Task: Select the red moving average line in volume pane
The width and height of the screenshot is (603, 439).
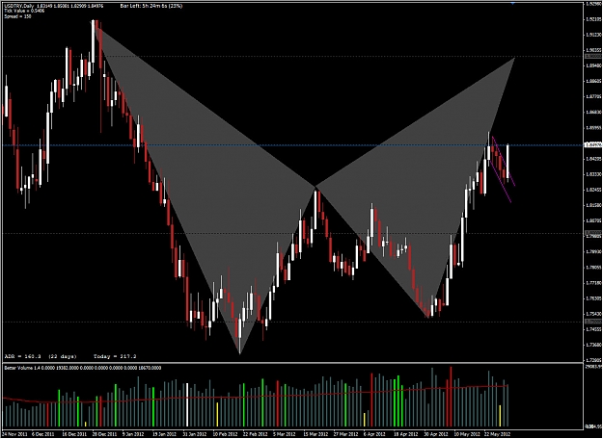Action: coord(256,396)
